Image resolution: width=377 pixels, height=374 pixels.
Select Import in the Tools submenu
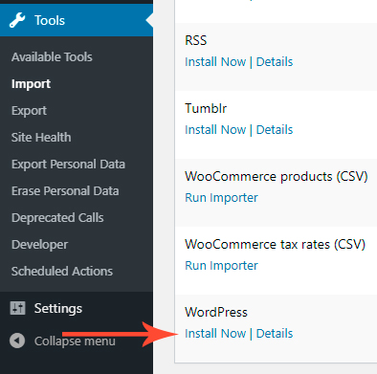[x=31, y=84]
